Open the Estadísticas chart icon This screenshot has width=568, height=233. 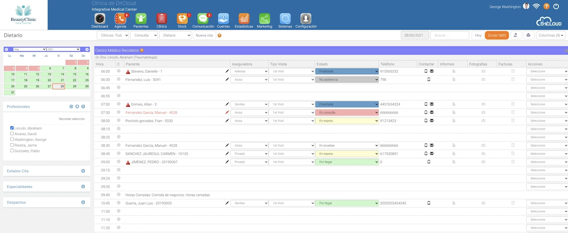tap(244, 19)
